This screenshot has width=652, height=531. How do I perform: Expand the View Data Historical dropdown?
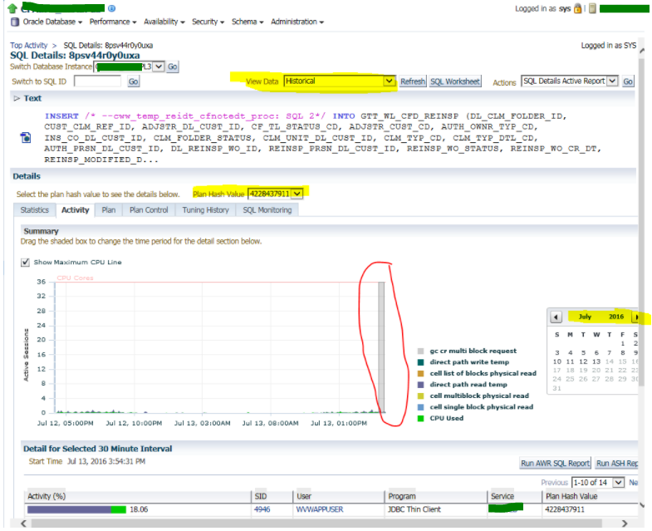coord(390,81)
